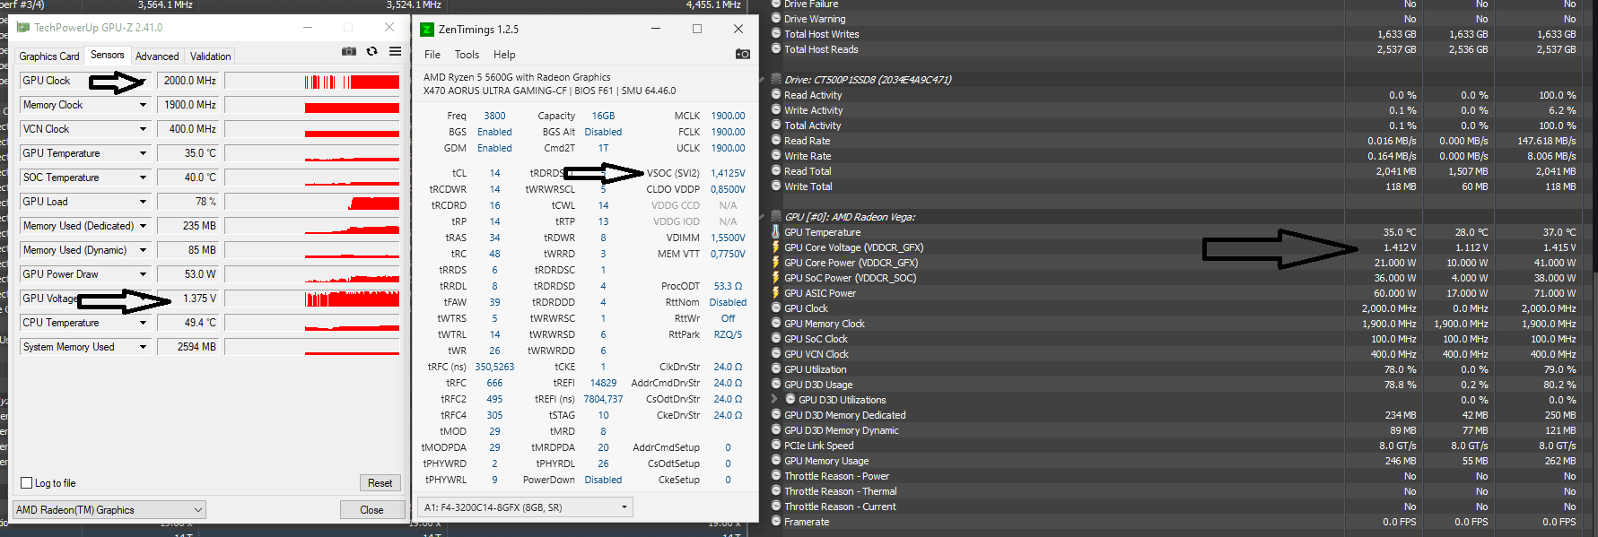Open the Memory Clock sensor dropdown
1598x537 pixels.
coord(143,105)
